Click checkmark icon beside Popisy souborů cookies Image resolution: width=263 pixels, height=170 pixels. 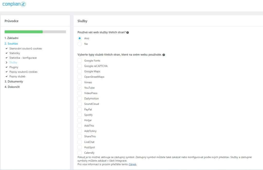pos(6,72)
